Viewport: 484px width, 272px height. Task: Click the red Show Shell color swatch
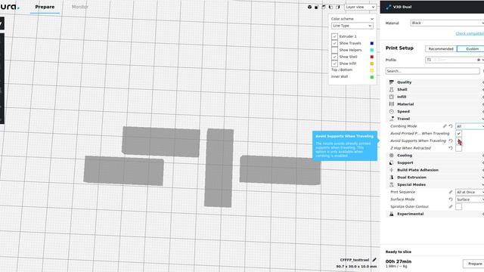[371, 57]
